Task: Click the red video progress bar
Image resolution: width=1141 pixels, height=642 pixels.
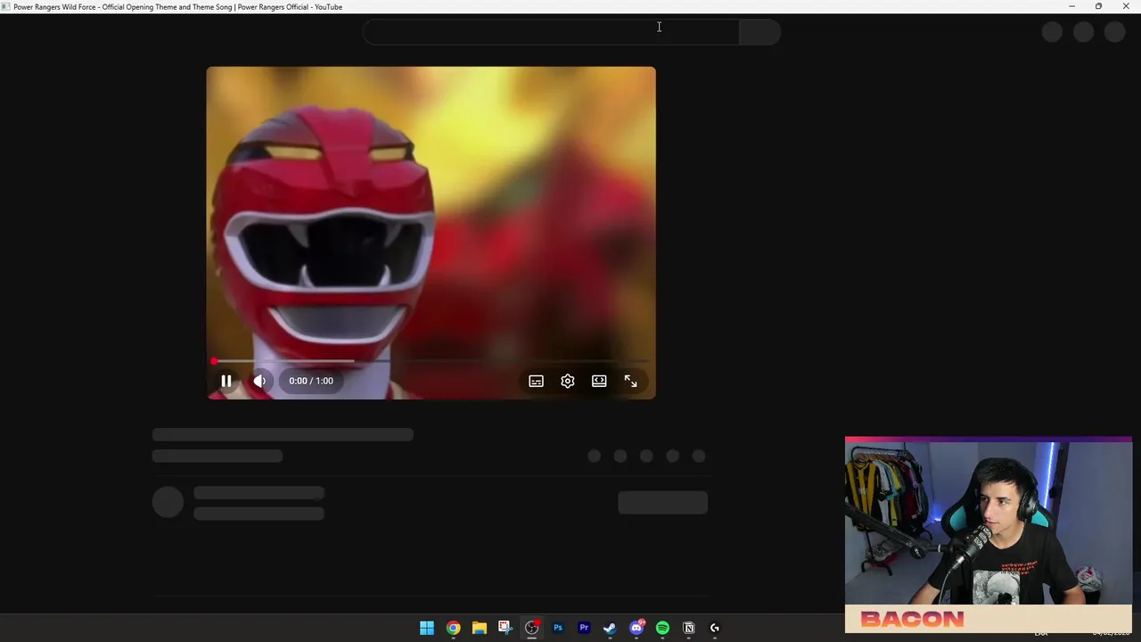Action: coord(431,361)
